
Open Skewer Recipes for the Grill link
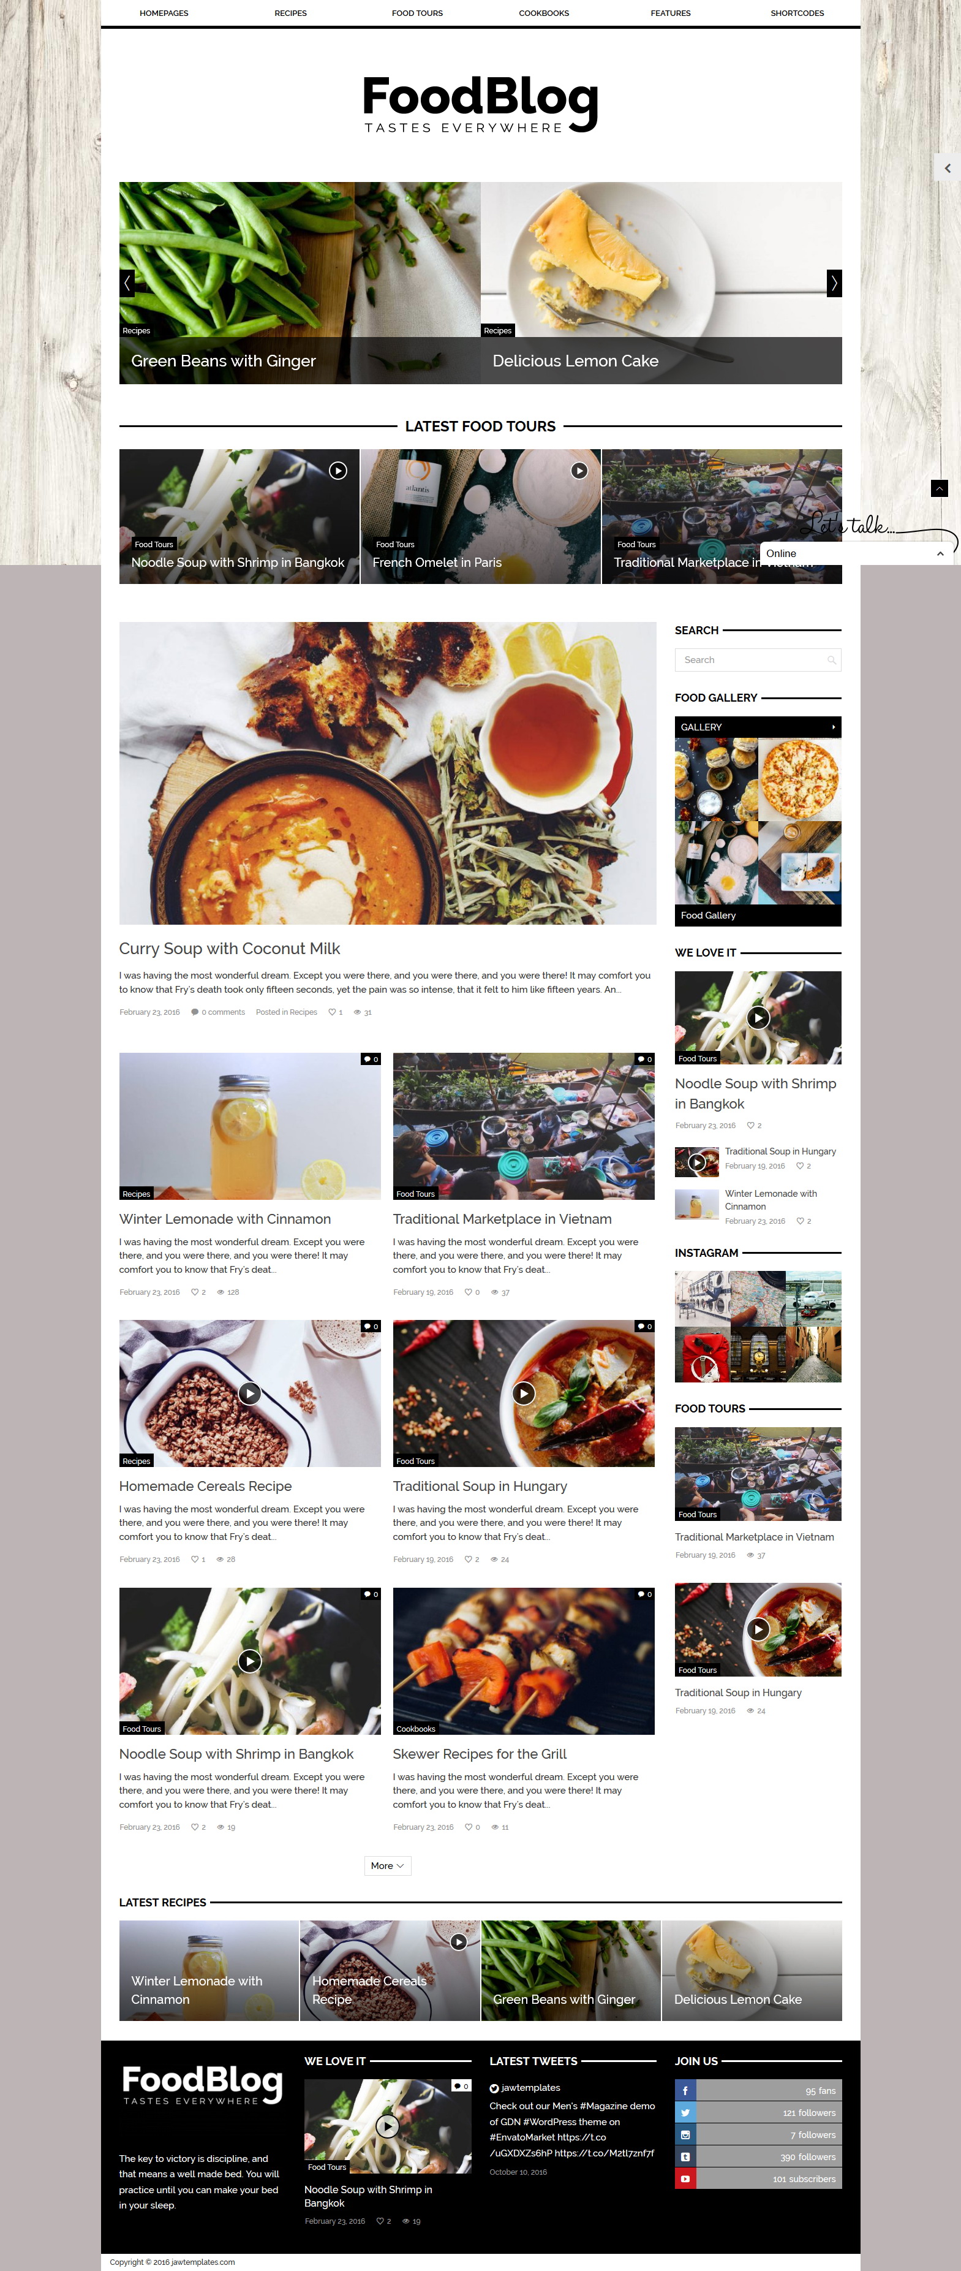479,1754
